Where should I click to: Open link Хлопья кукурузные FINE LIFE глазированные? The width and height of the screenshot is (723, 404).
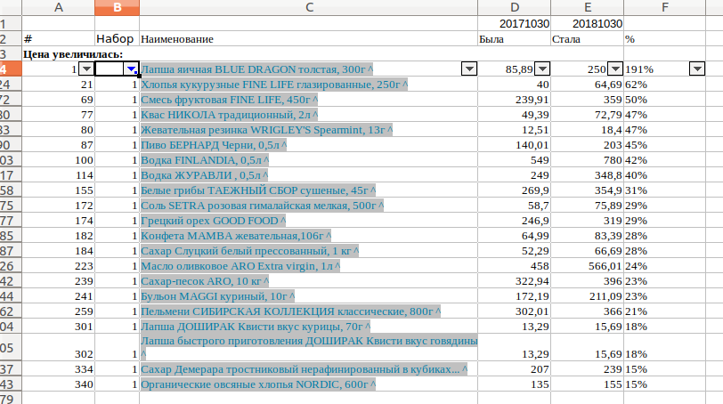click(274, 85)
